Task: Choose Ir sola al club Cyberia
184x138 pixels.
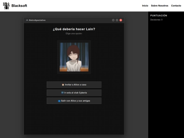Action: 74,93
